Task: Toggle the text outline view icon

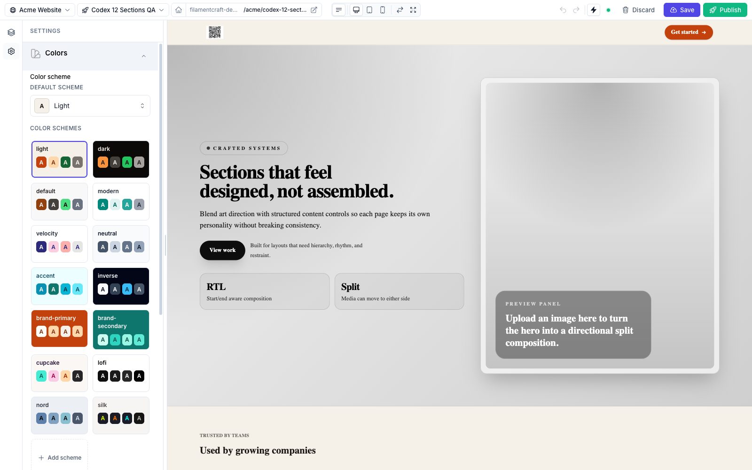Action: (339, 10)
